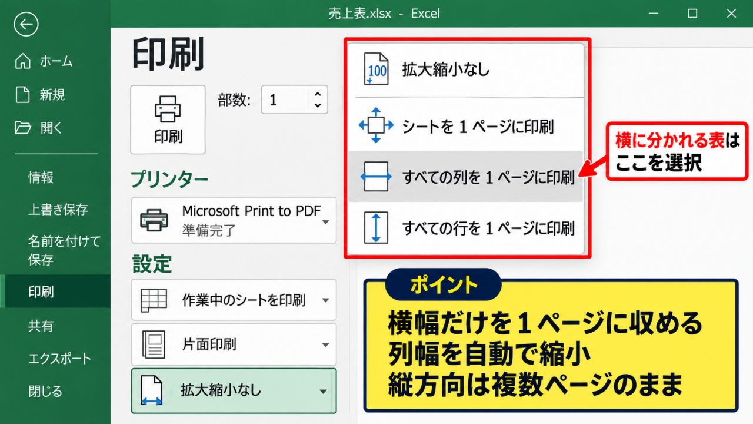
Task: Click the four-arrow fit sheet icon
Action: point(376,125)
